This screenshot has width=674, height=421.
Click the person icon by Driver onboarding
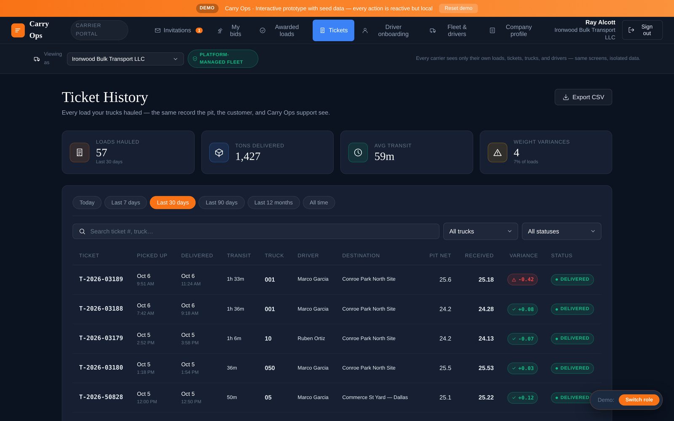pyautogui.click(x=365, y=30)
